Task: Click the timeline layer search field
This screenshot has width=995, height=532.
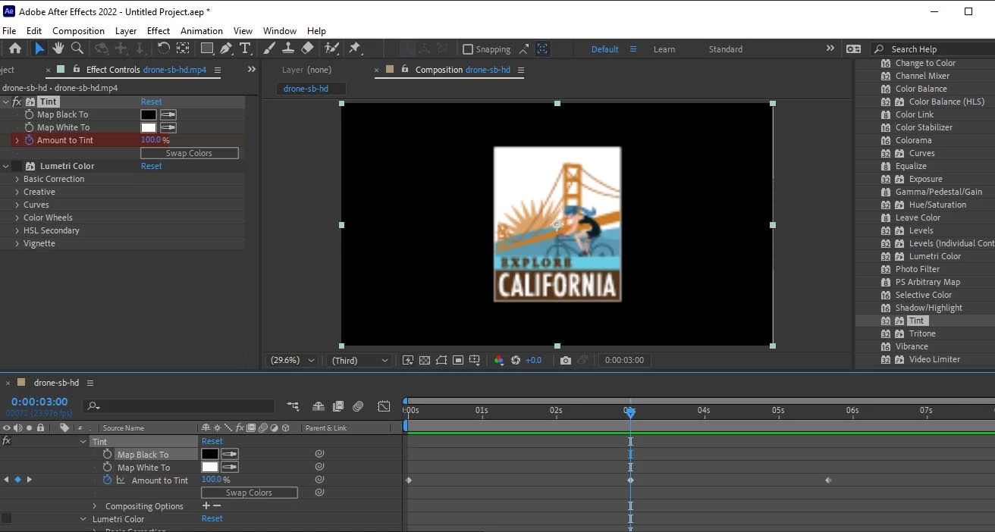Action: 179,406
